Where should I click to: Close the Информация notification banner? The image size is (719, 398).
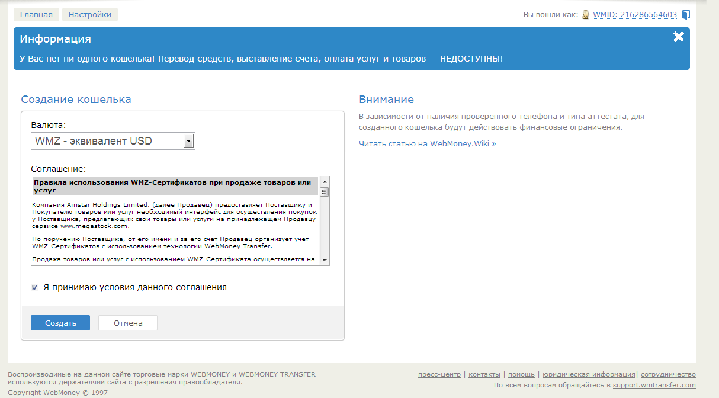point(679,37)
